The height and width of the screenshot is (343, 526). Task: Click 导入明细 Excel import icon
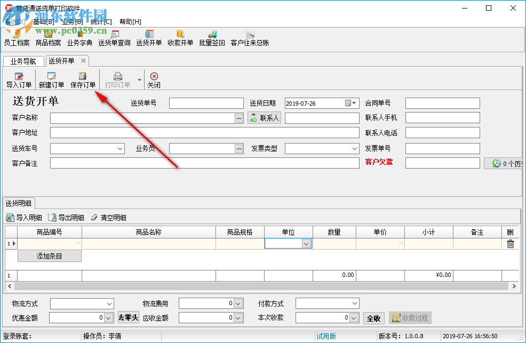(x=24, y=218)
